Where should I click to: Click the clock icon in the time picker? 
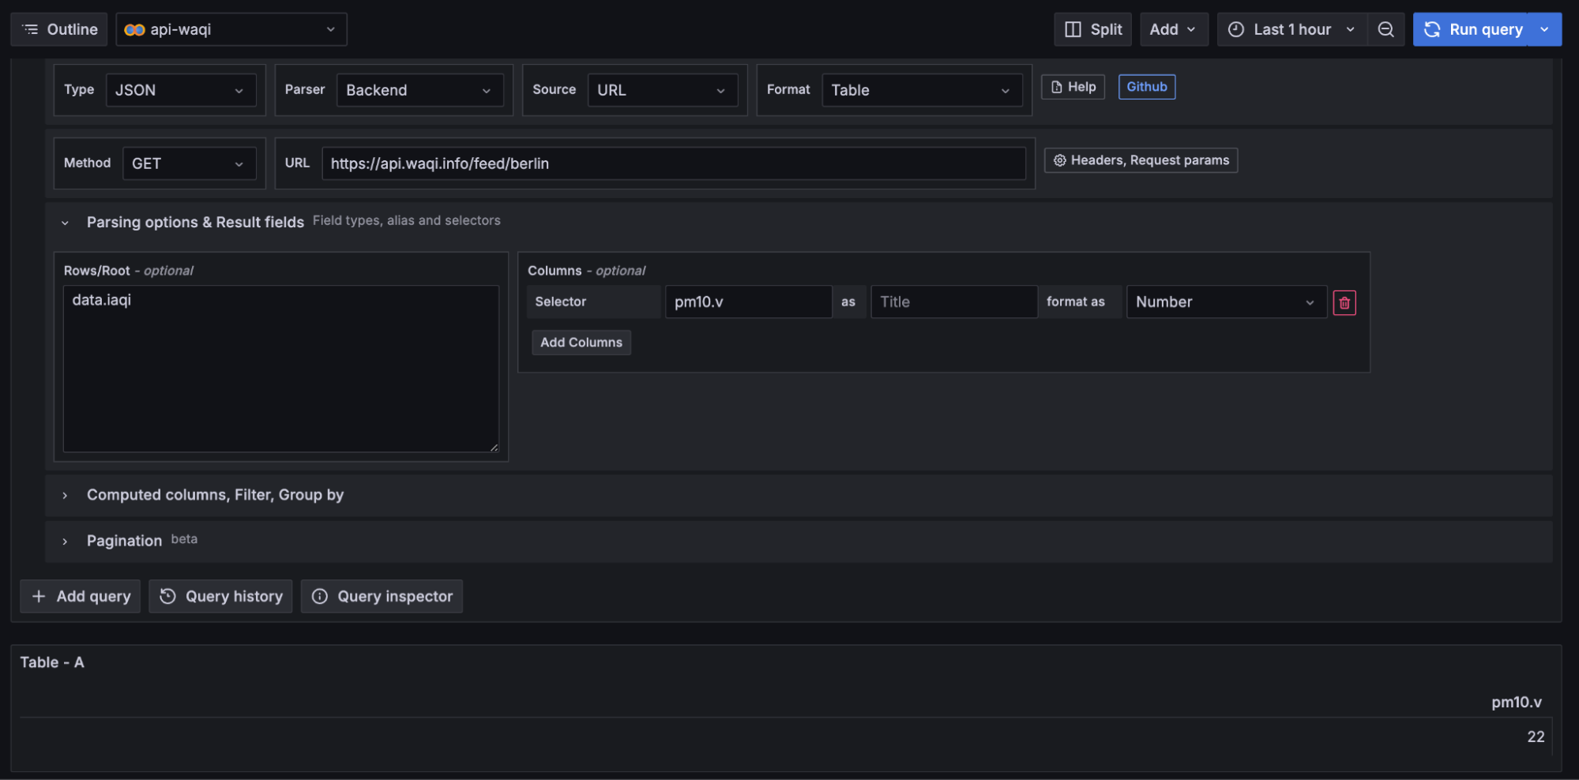point(1235,29)
